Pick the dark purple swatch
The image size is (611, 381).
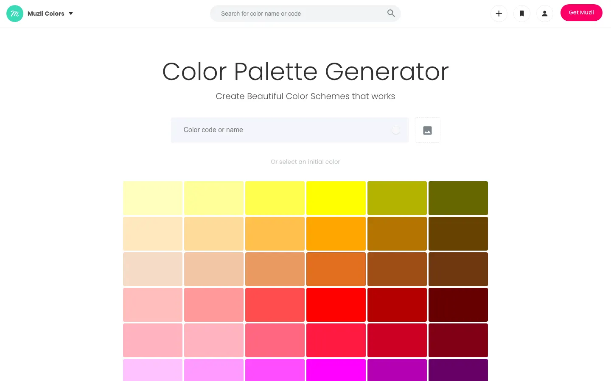(x=458, y=370)
